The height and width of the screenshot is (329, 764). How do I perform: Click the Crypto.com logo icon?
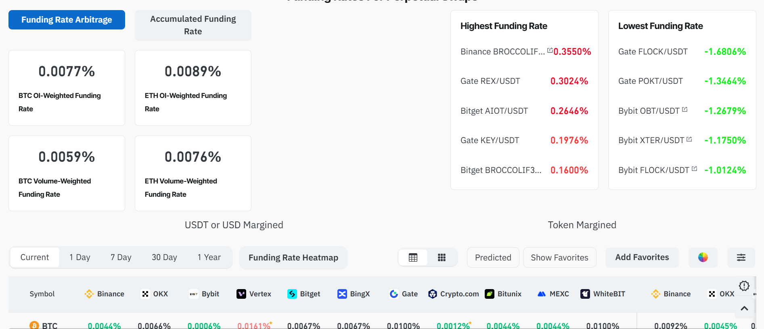(x=433, y=294)
